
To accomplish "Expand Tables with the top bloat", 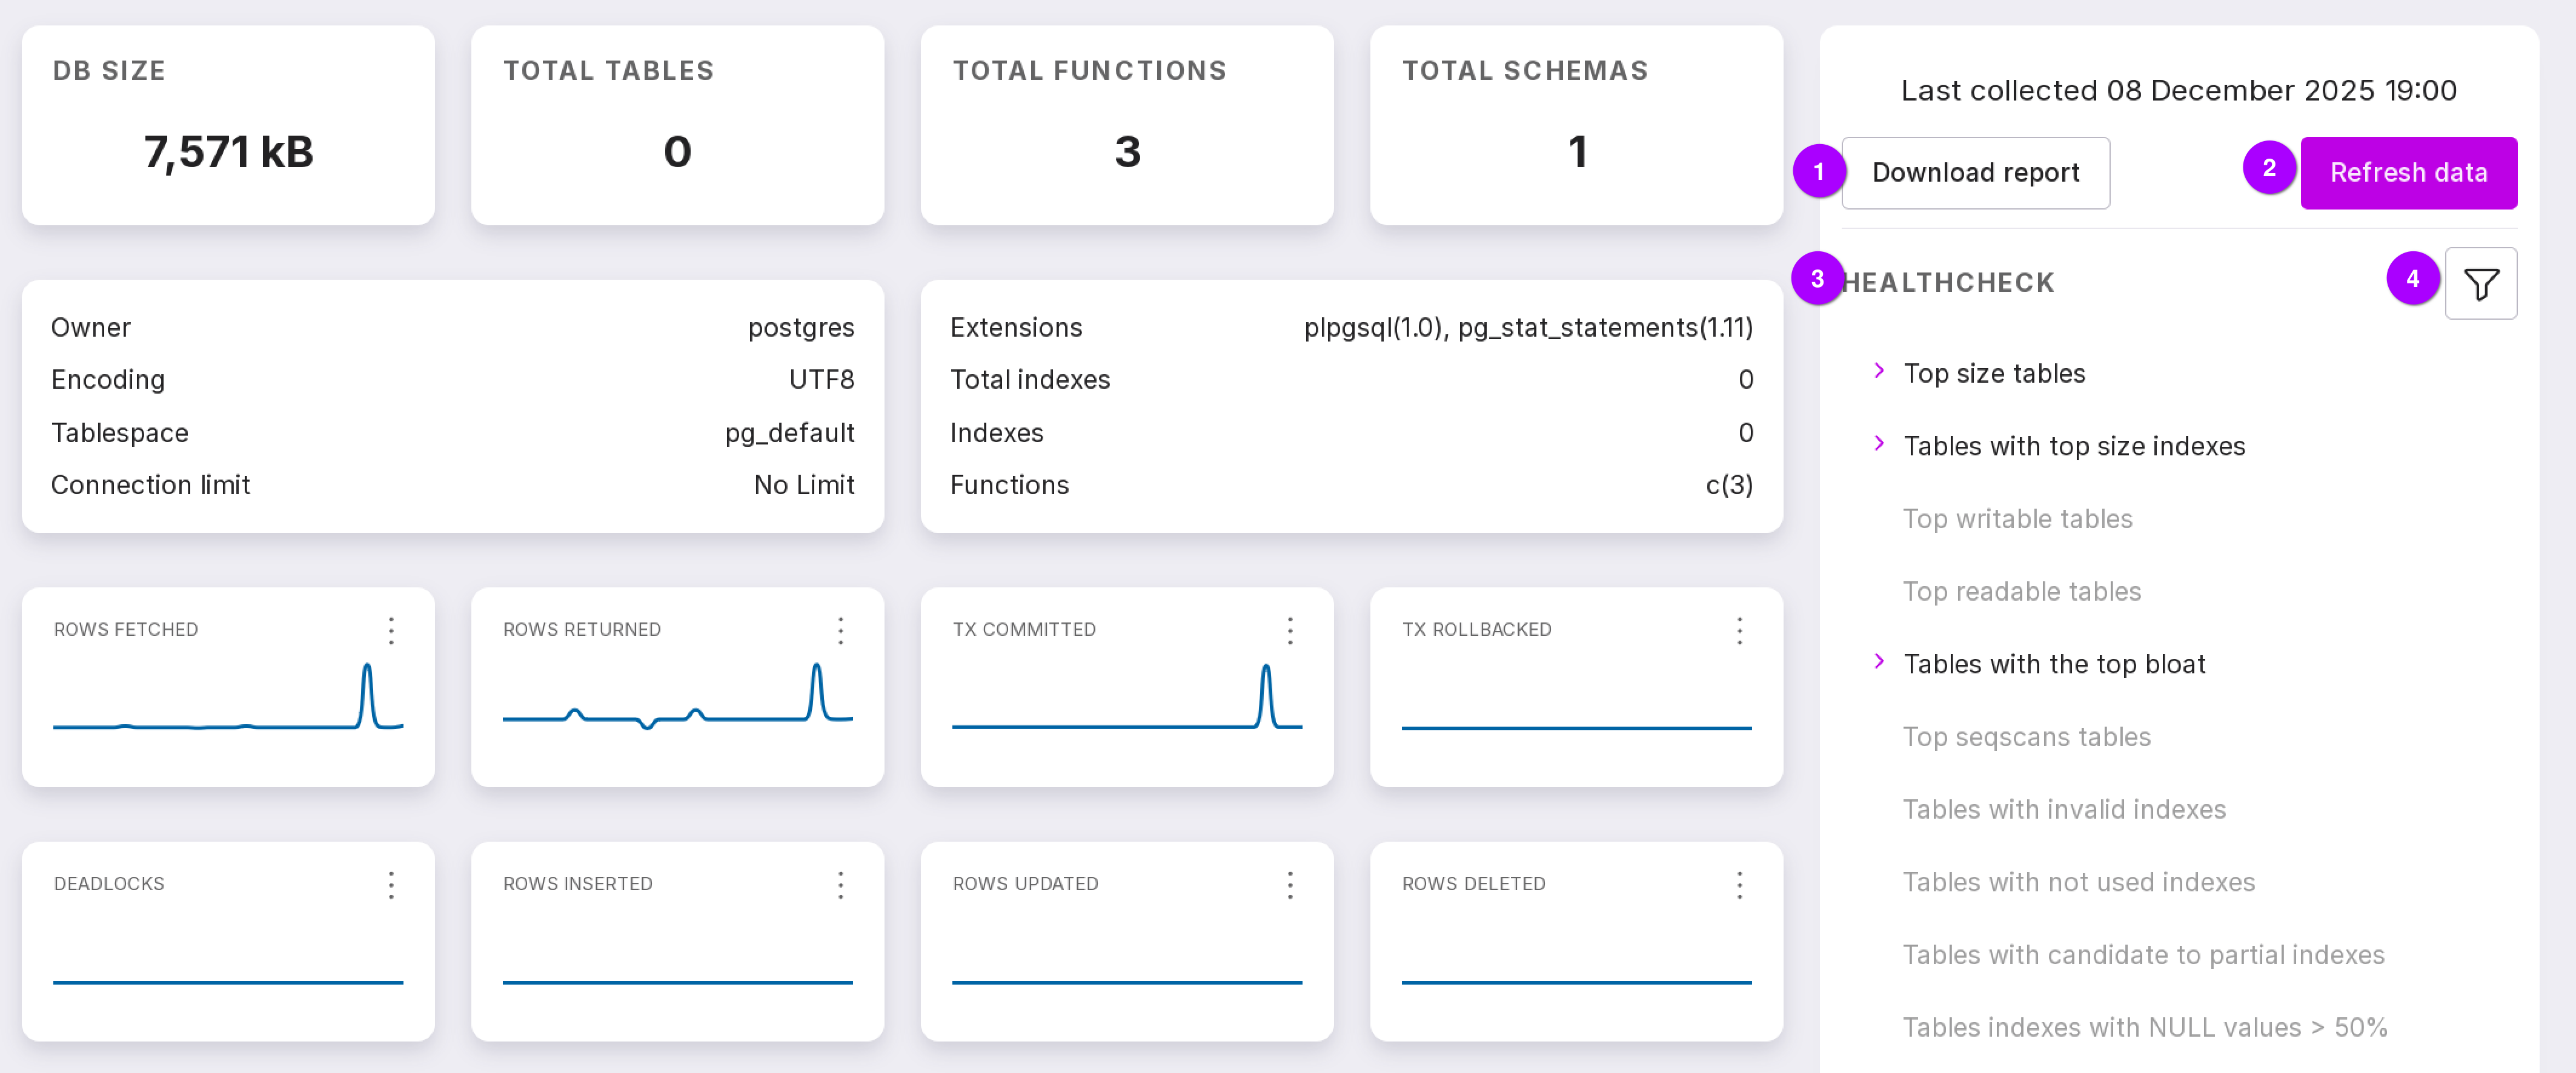I will tap(1879, 662).
